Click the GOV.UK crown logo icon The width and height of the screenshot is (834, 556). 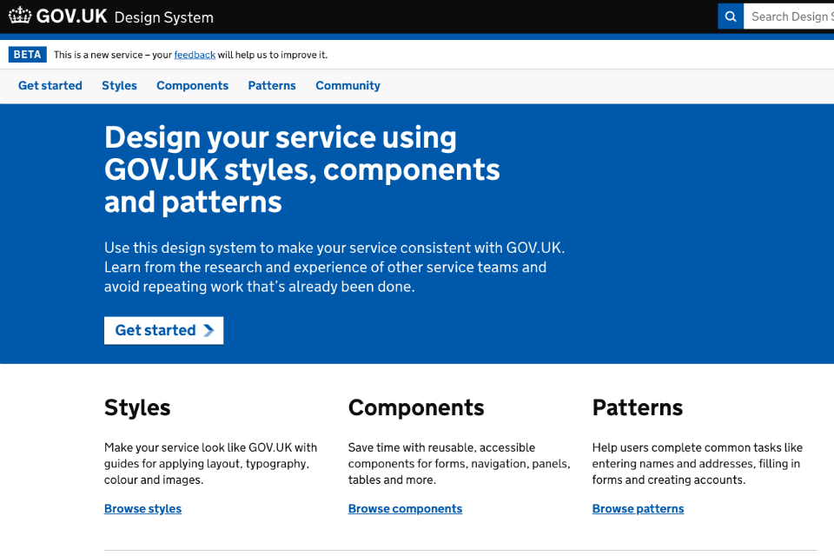(x=20, y=16)
